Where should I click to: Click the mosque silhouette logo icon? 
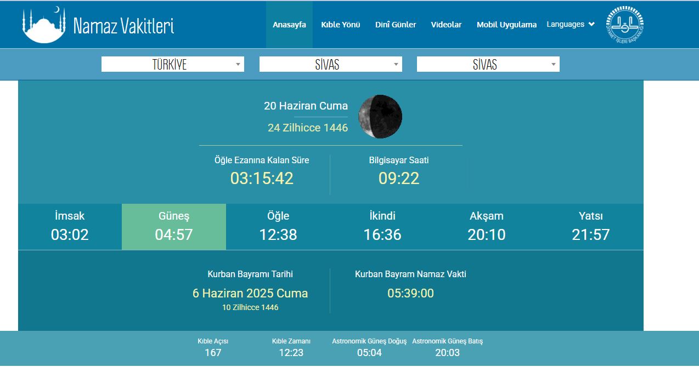(x=44, y=25)
